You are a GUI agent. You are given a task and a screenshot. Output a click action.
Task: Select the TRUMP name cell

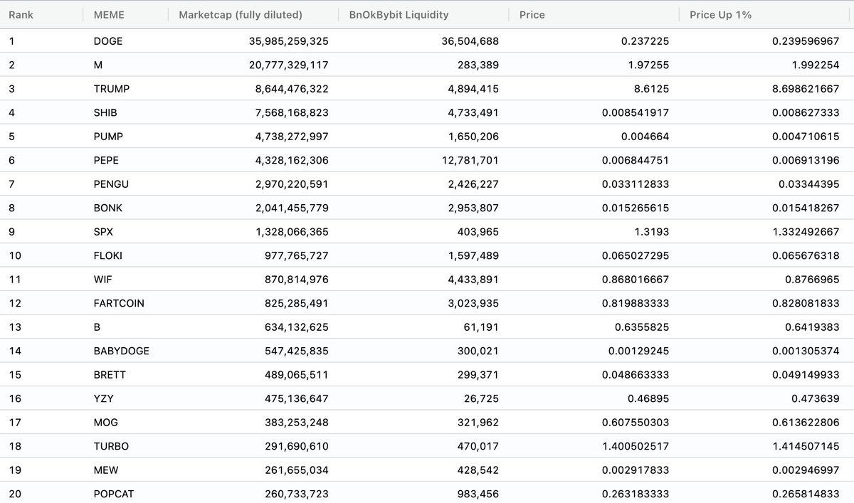(x=112, y=89)
